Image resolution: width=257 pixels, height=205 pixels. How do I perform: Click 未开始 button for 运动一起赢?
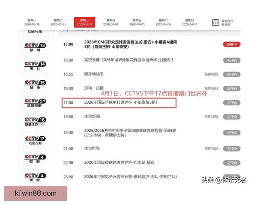[x=232, y=88]
